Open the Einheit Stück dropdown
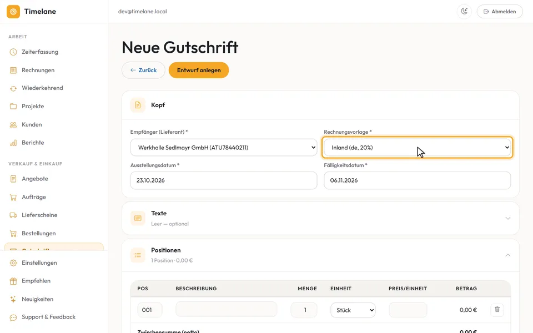The width and height of the screenshot is (533, 333). [x=353, y=310]
